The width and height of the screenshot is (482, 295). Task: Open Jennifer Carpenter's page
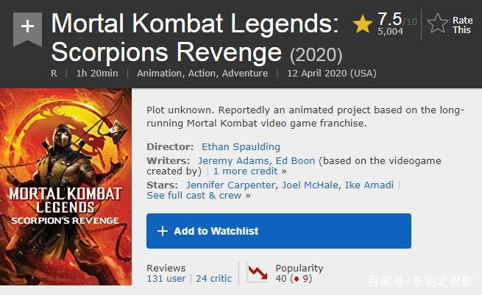(230, 185)
